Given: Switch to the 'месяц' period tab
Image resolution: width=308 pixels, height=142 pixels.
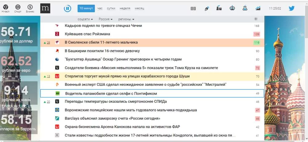Looking at the screenshot, I should 139,8.
